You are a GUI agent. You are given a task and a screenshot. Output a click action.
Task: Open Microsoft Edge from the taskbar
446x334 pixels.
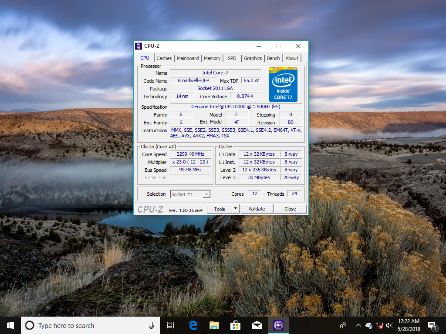point(193,325)
